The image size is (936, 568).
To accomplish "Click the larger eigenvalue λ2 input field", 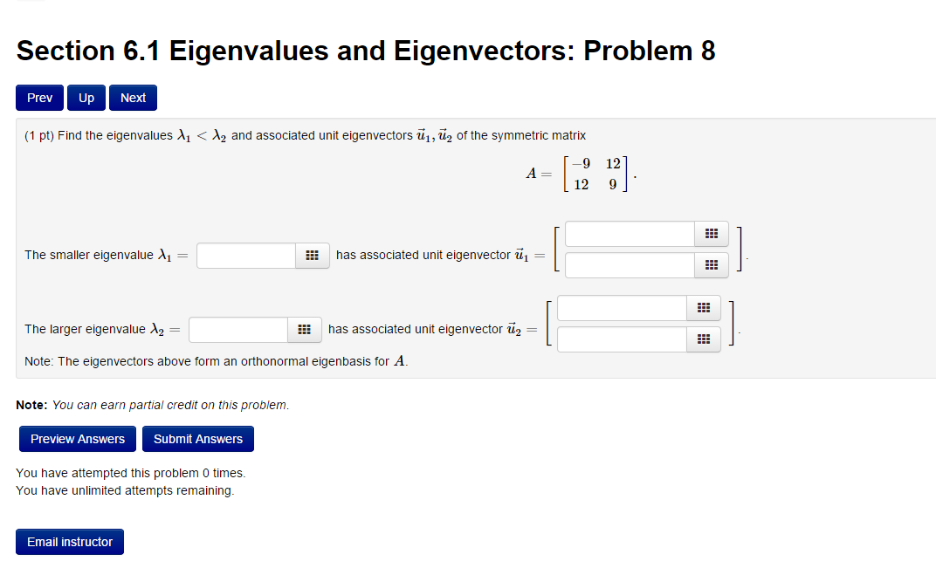I will 237,329.
